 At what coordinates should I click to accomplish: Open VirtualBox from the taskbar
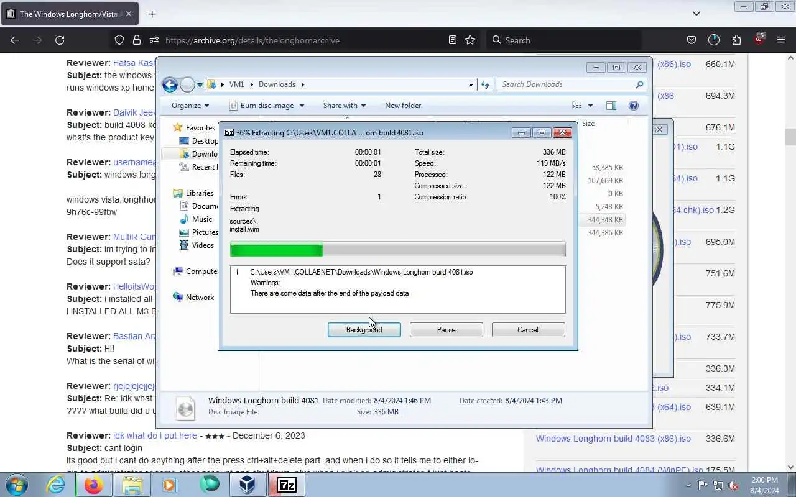pos(247,485)
